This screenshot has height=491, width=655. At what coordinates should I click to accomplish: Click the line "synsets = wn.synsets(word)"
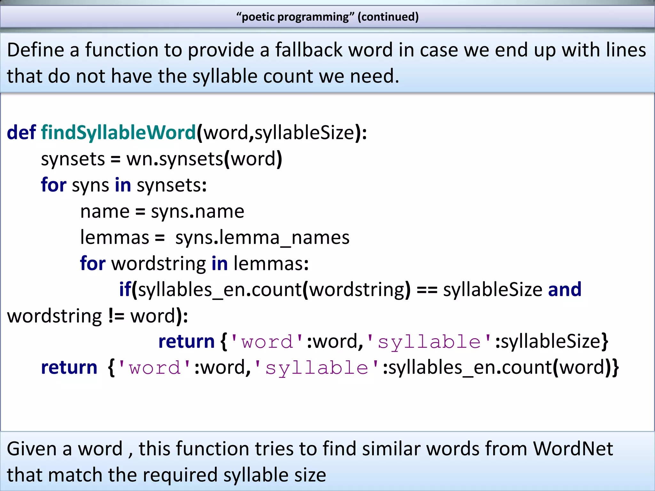(x=162, y=159)
